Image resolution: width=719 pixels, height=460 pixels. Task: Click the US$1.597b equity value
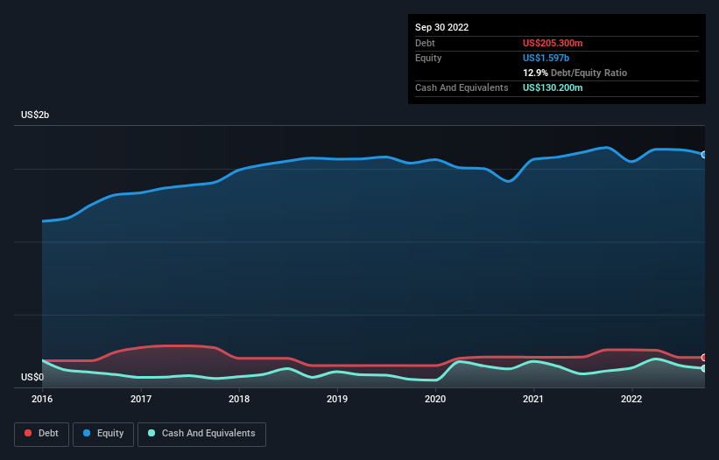point(546,58)
